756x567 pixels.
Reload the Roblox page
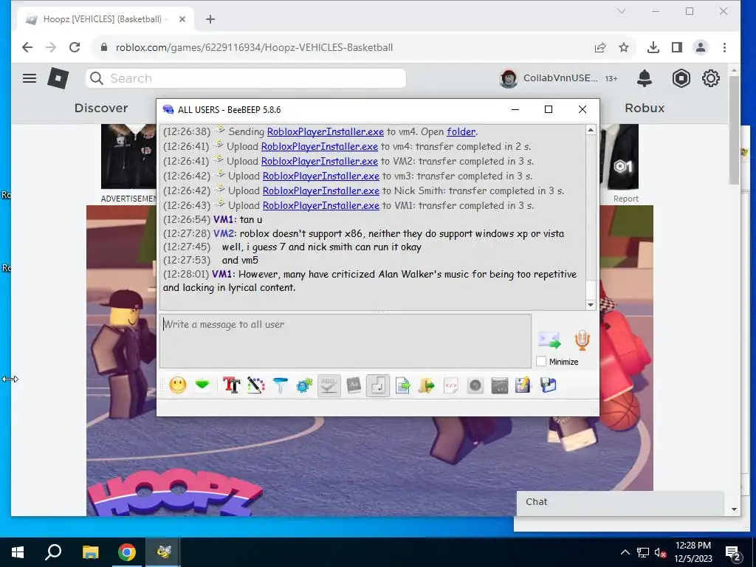point(75,47)
